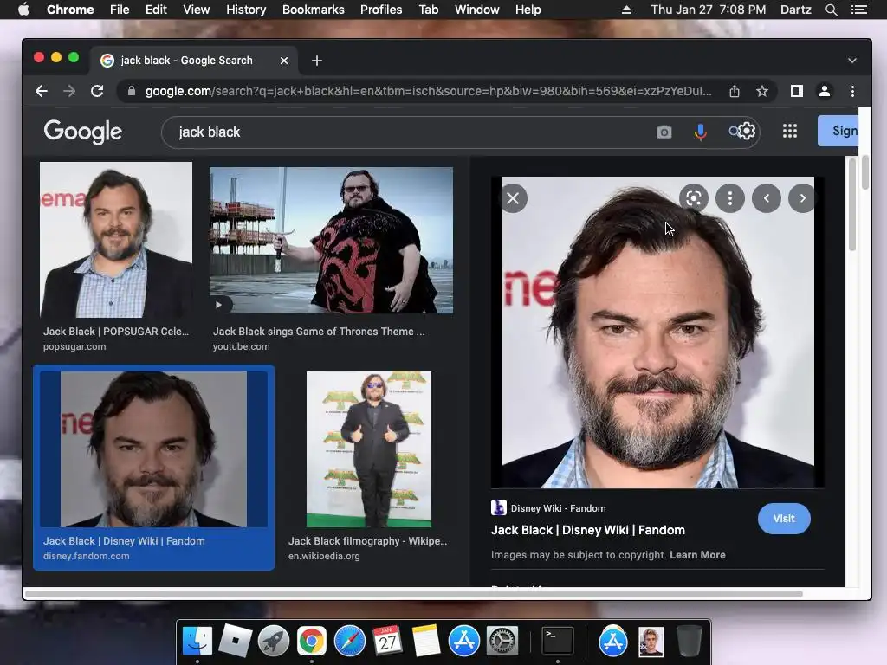The height and width of the screenshot is (665, 887).
Task: Open Launchpad rocket in the Dock
Action: tap(273, 642)
